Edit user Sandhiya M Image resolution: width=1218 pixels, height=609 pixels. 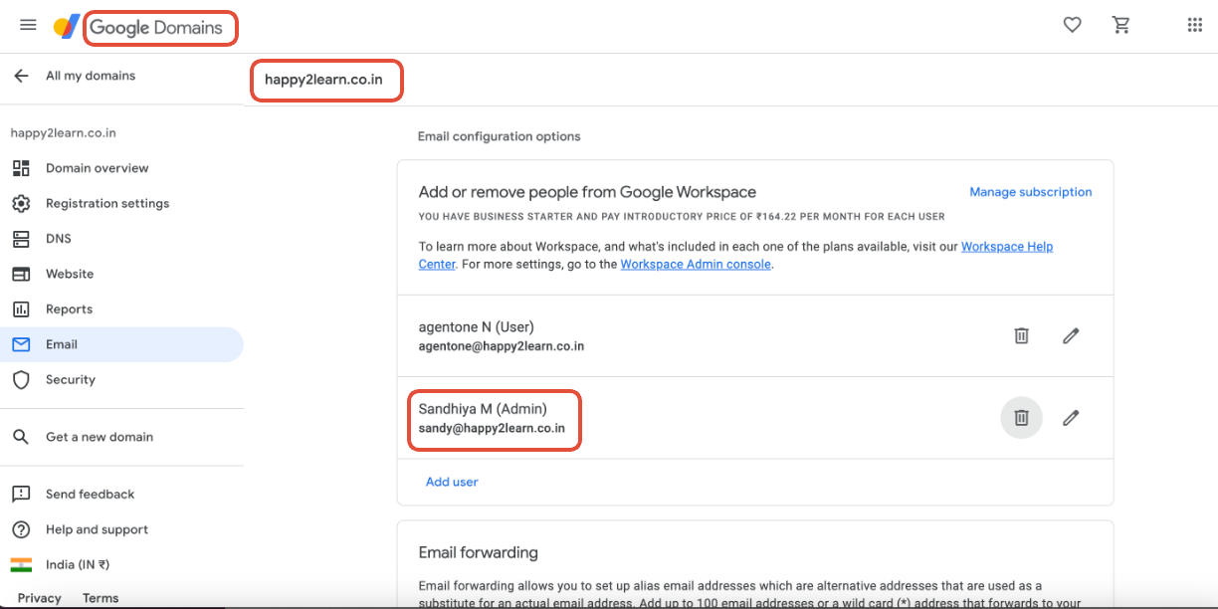tap(1071, 418)
